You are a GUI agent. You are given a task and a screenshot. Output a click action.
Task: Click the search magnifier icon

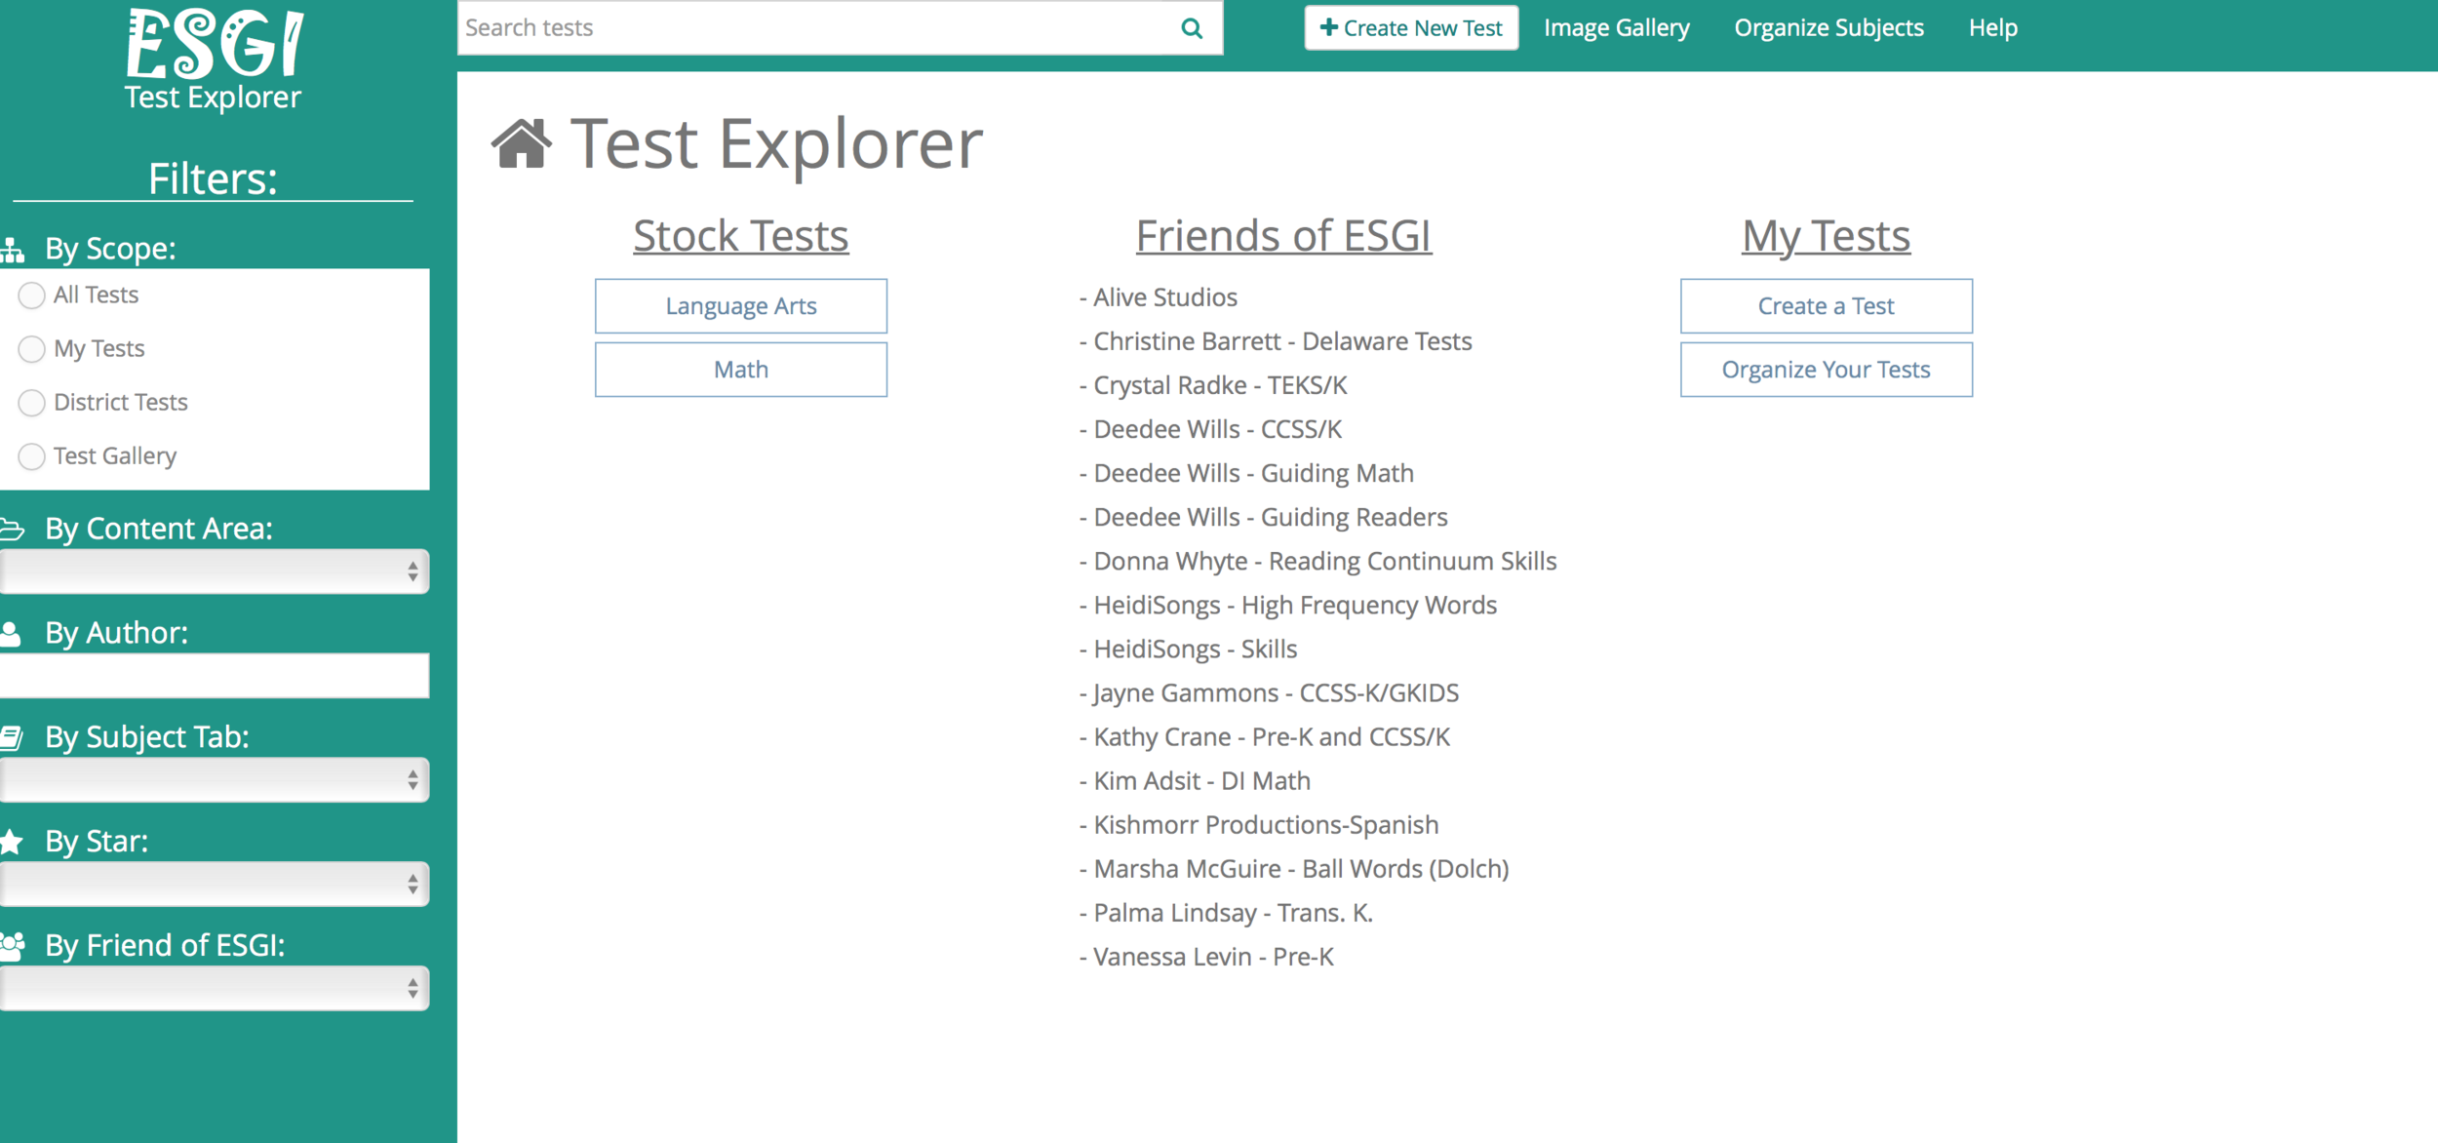pyautogui.click(x=1192, y=28)
